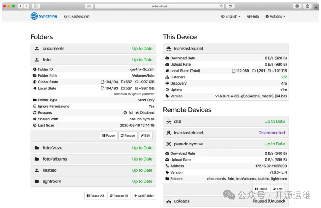
Task: Click the Last Scan timestamp 2020-05-18 12:14:19
Action: (137, 125)
